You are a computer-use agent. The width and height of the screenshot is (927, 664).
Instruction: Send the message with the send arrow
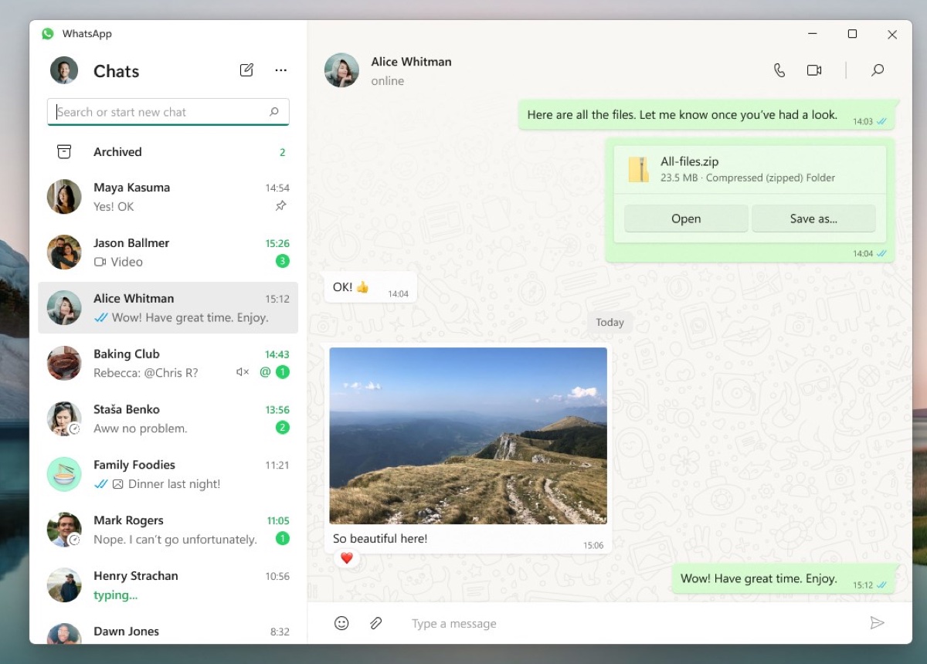click(878, 622)
